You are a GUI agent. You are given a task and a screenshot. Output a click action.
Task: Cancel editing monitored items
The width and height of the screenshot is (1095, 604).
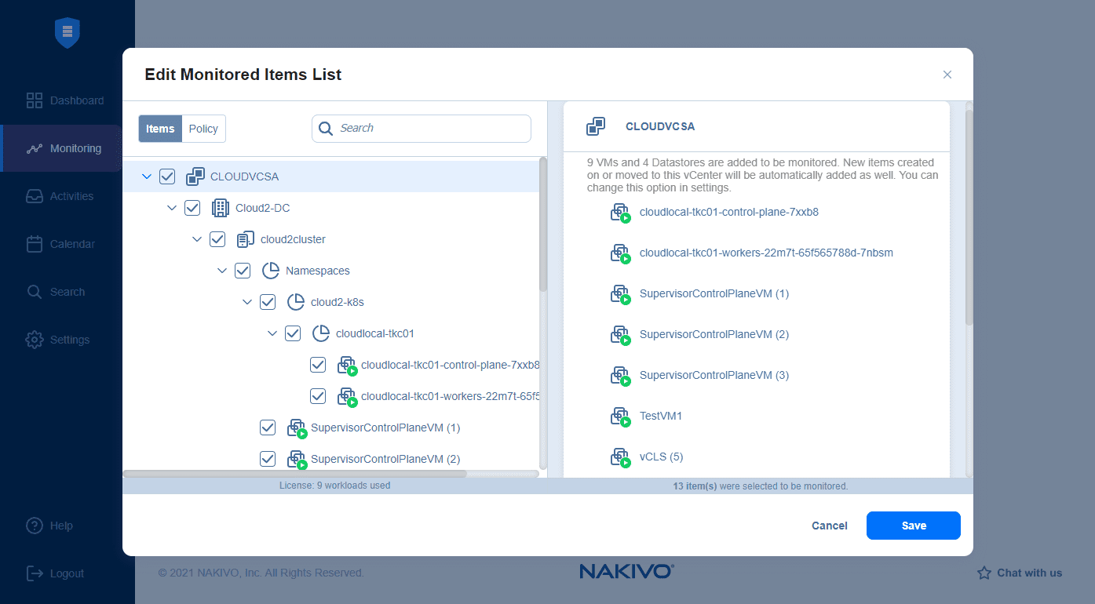tap(830, 526)
